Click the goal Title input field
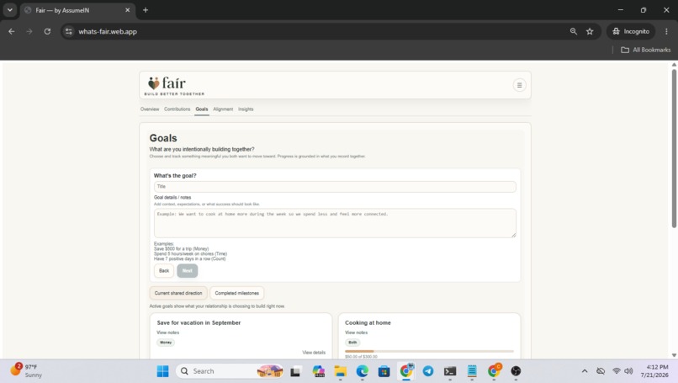This screenshot has height=383, width=678. point(335,187)
